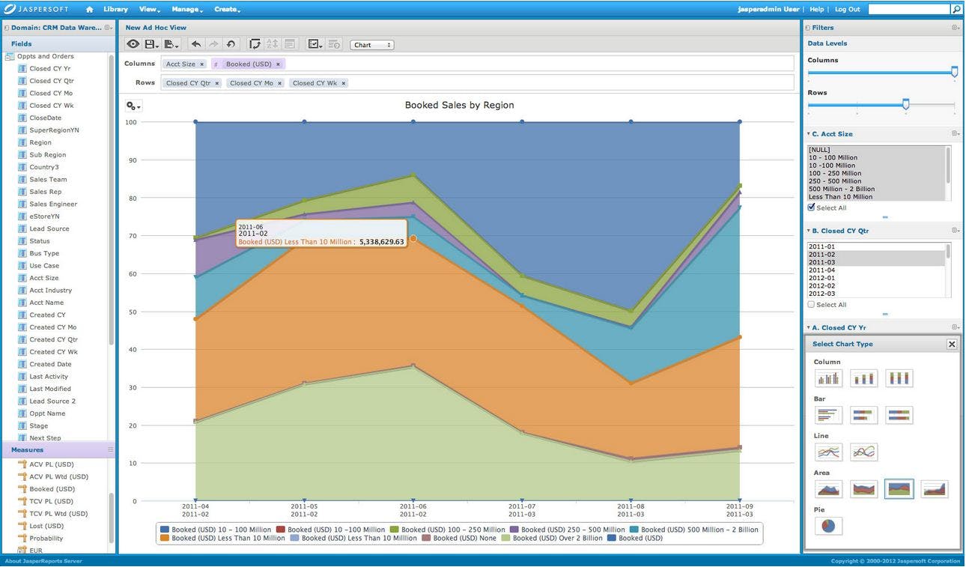Screen dimensions: 966x567
Task: Select the Pie chart type
Action: pos(828,526)
